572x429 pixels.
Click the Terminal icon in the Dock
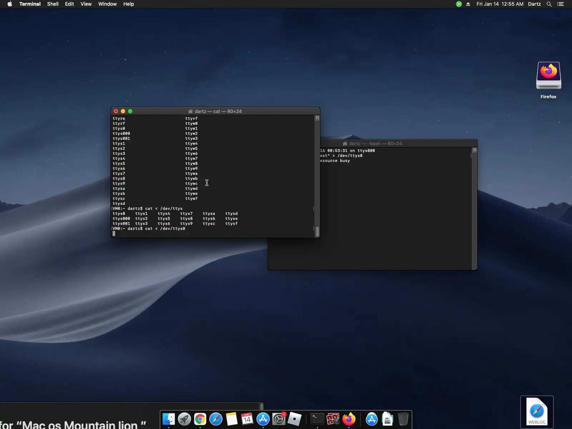pos(317,419)
